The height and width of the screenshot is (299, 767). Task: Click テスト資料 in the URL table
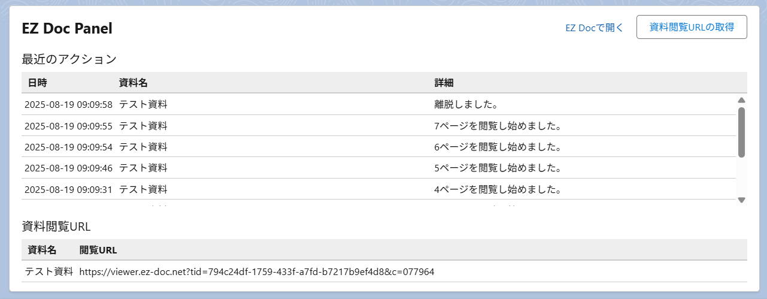48,271
